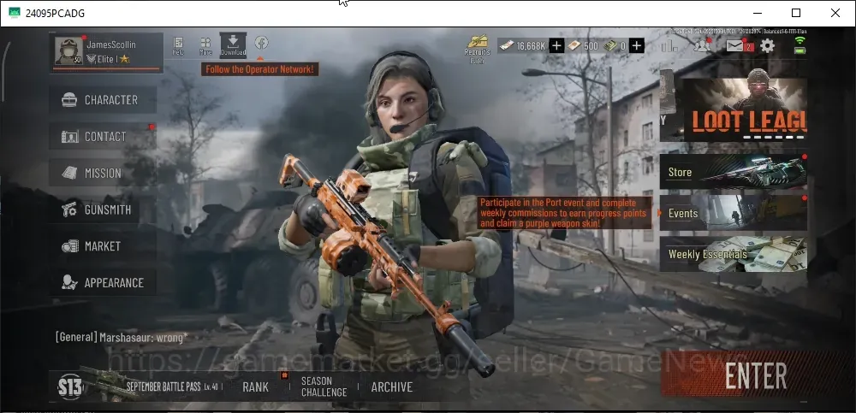This screenshot has width=856, height=413.
Task: Add currency with plus after green cash 0
Action: (x=636, y=46)
